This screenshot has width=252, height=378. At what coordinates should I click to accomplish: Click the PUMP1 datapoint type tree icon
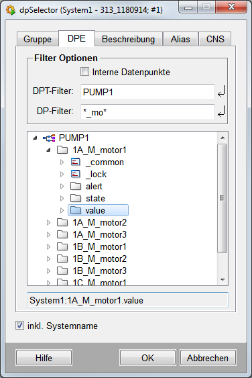point(49,138)
